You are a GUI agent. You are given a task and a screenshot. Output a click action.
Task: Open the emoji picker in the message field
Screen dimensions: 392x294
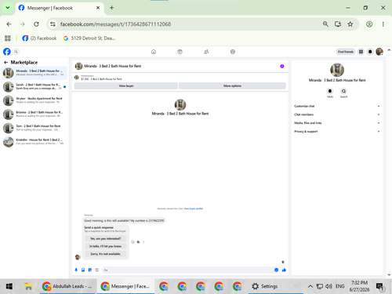point(276,270)
